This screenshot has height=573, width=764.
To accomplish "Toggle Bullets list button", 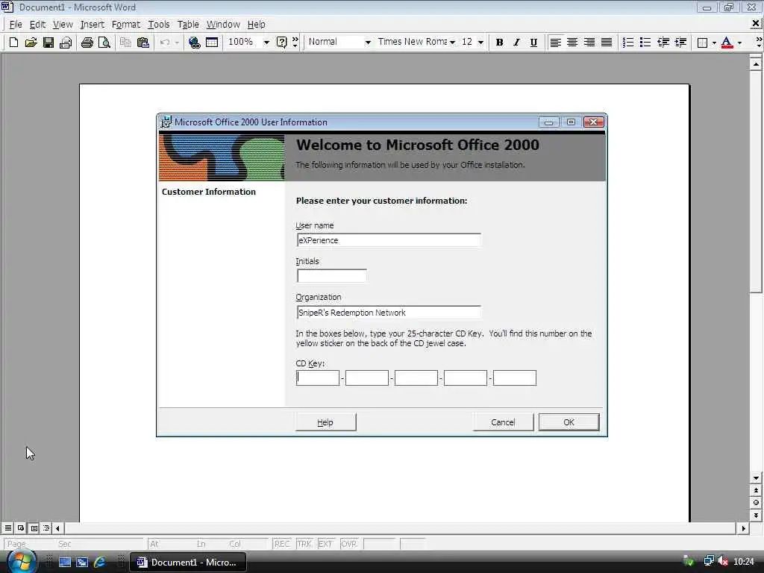I will tap(645, 43).
